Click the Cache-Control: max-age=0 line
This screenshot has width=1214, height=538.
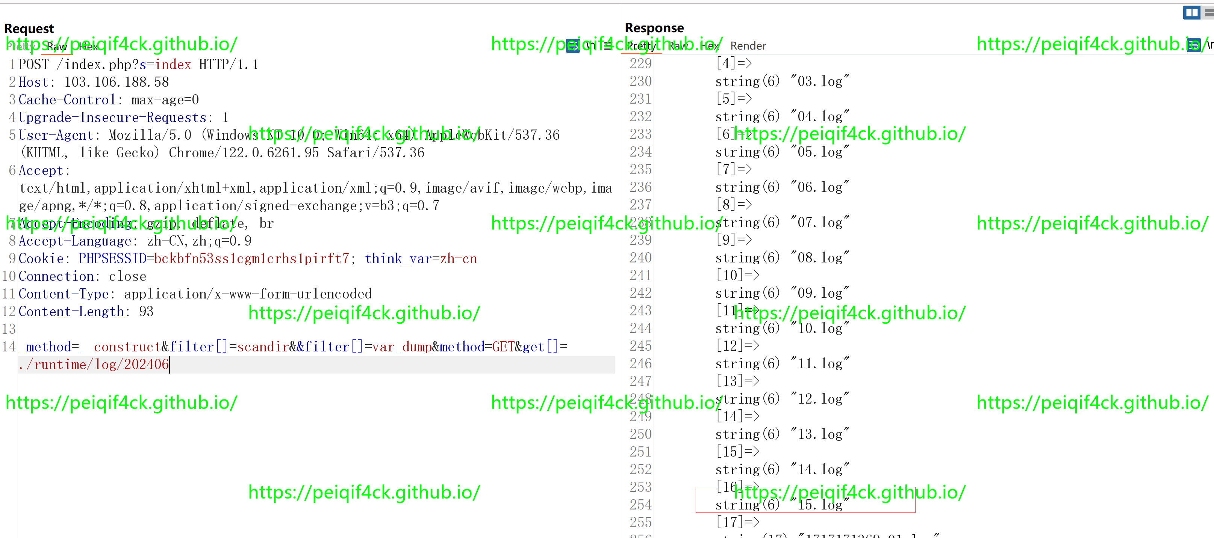point(109,100)
